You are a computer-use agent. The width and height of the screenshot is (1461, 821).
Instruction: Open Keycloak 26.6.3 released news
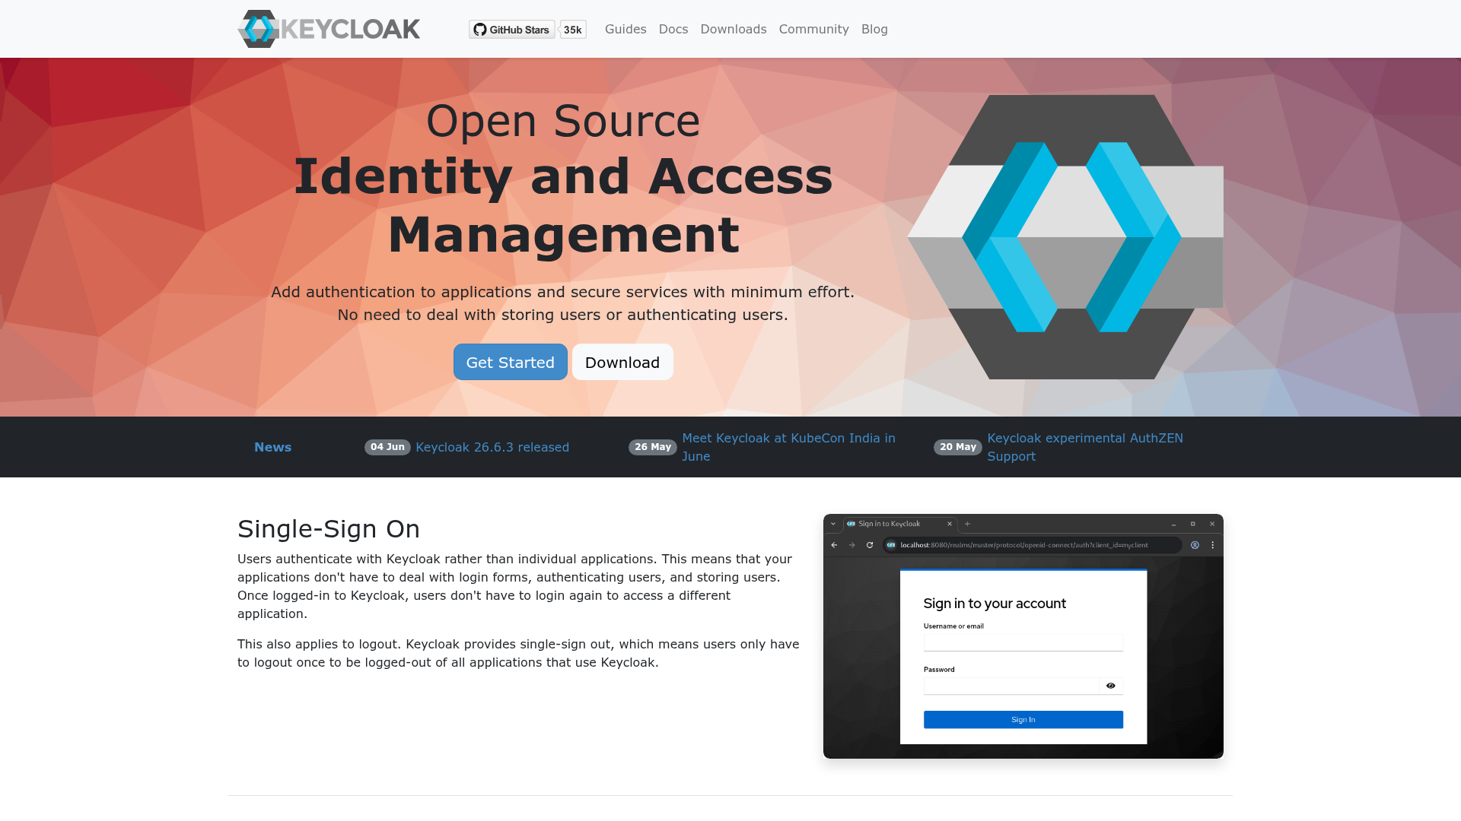point(492,447)
